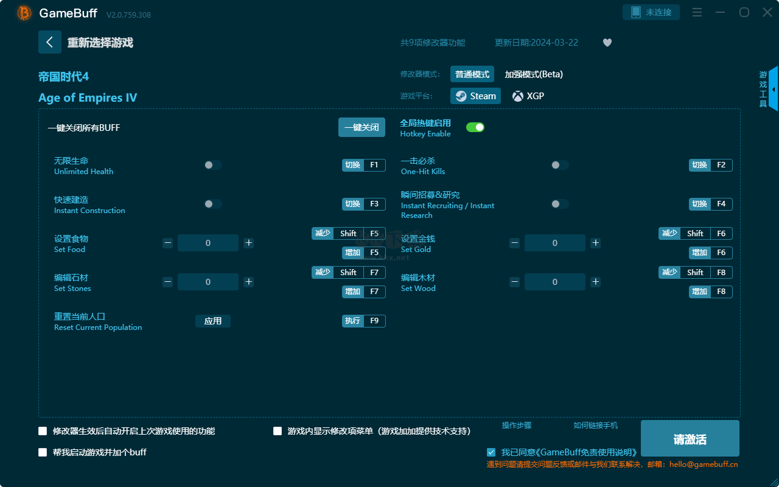Toggle the Hotkey Enable switch
Image resolution: width=779 pixels, height=487 pixels.
(x=475, y=127)
